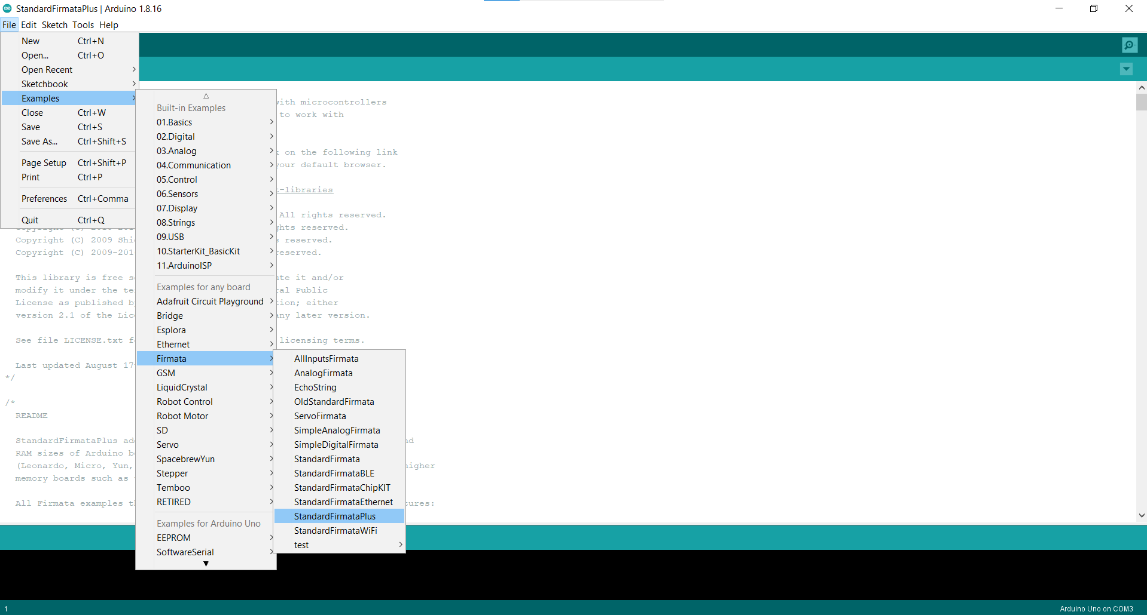The image size is (1147, 615).
Task: Expand the Sketchbook submenu
Action: 70,84
